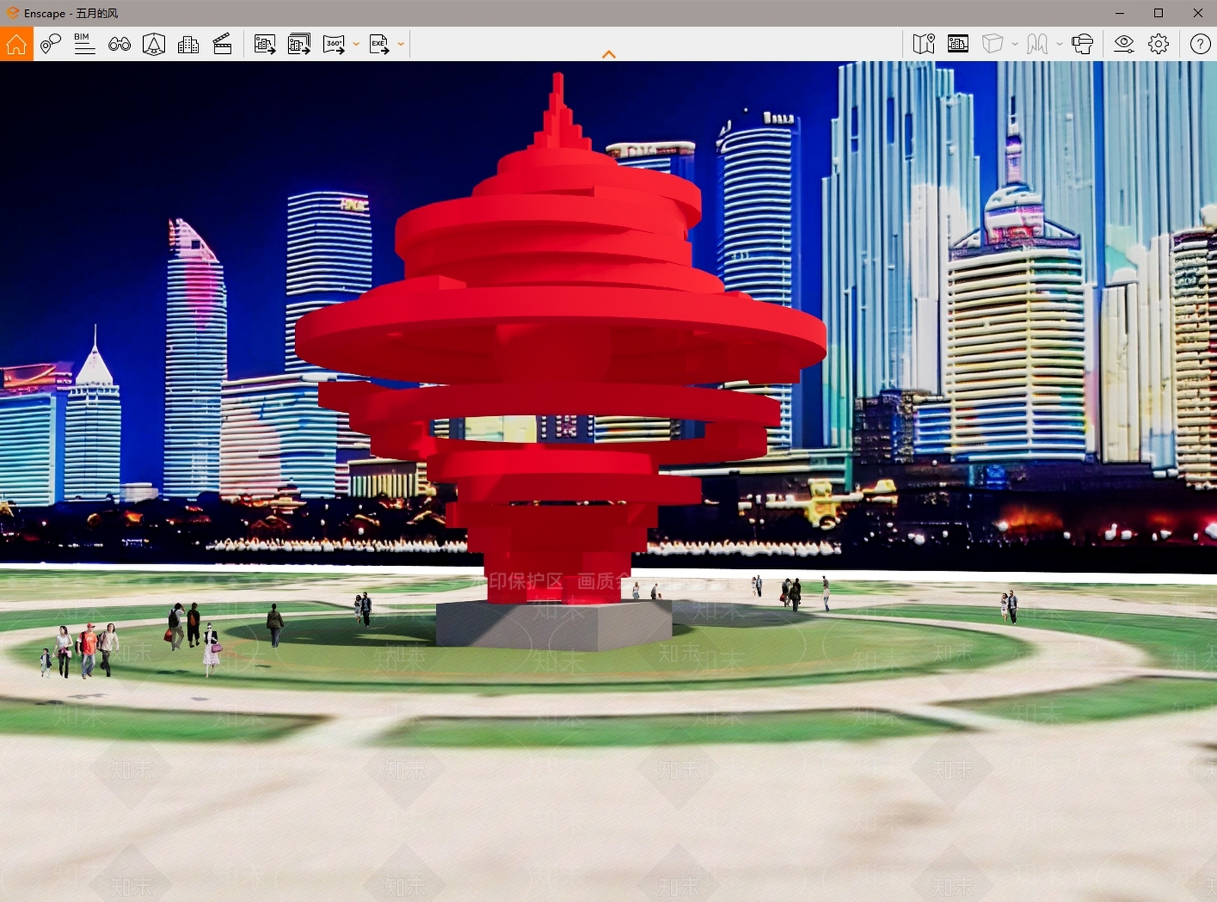
Task: Open Visual Settings eye icon
Action: coord(1123,44)
